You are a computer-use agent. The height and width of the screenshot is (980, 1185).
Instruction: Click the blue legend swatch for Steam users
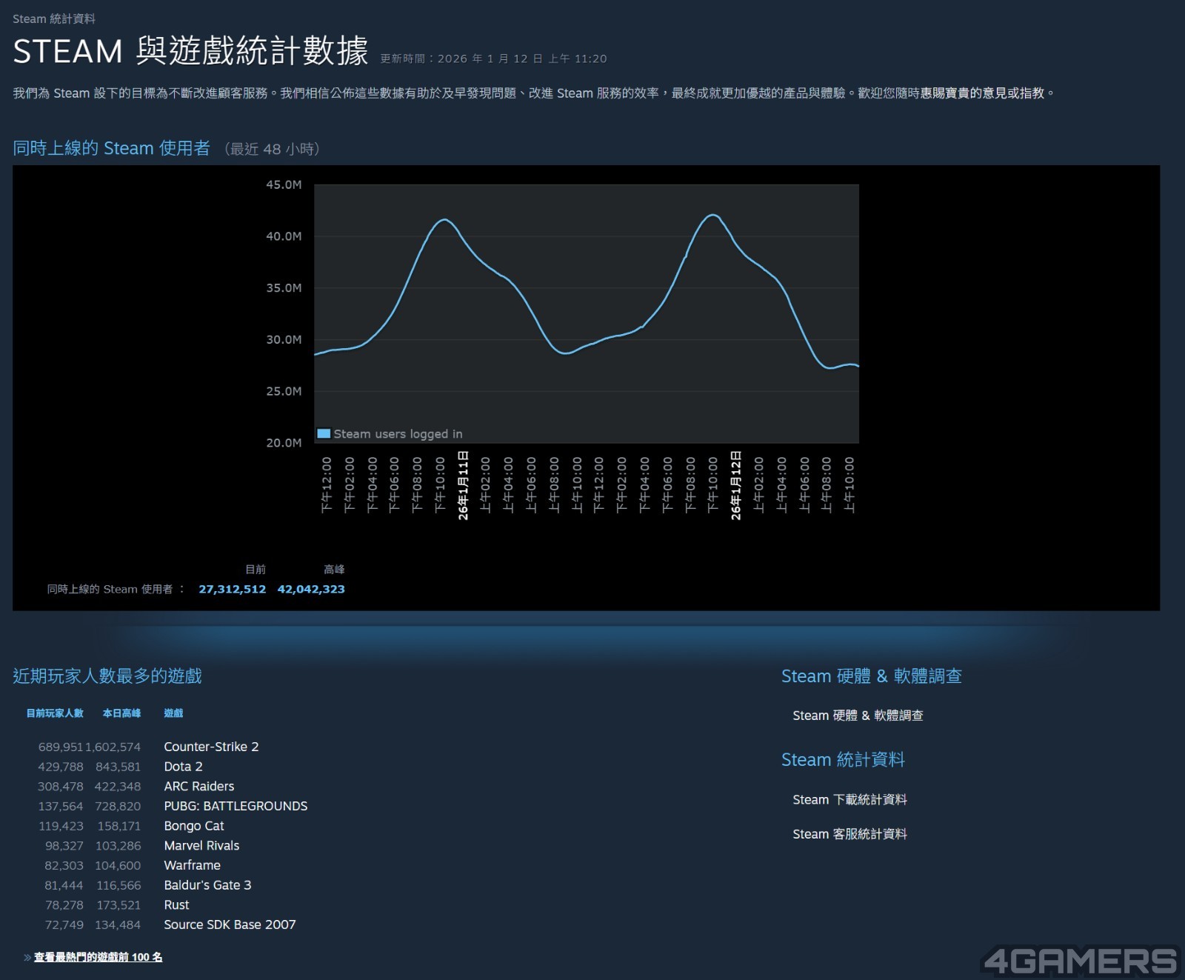pyautogui.click(x=324, y=434)
